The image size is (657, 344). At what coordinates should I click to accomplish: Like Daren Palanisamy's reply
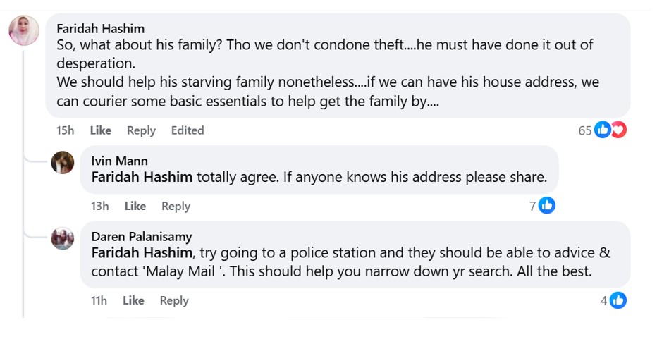pyautogui.click(x=133, y=300)
